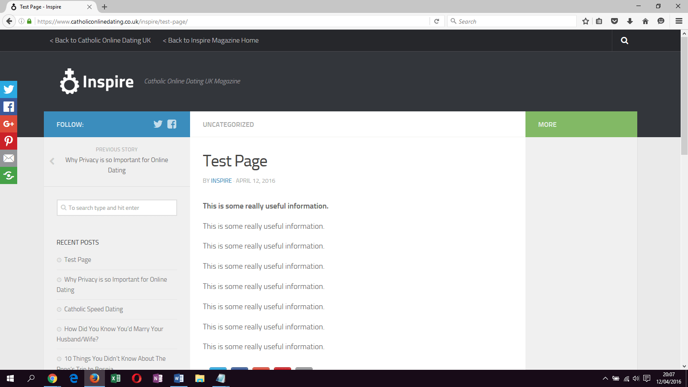Reload the current page
688x387 pixels.
click(436, 21)
